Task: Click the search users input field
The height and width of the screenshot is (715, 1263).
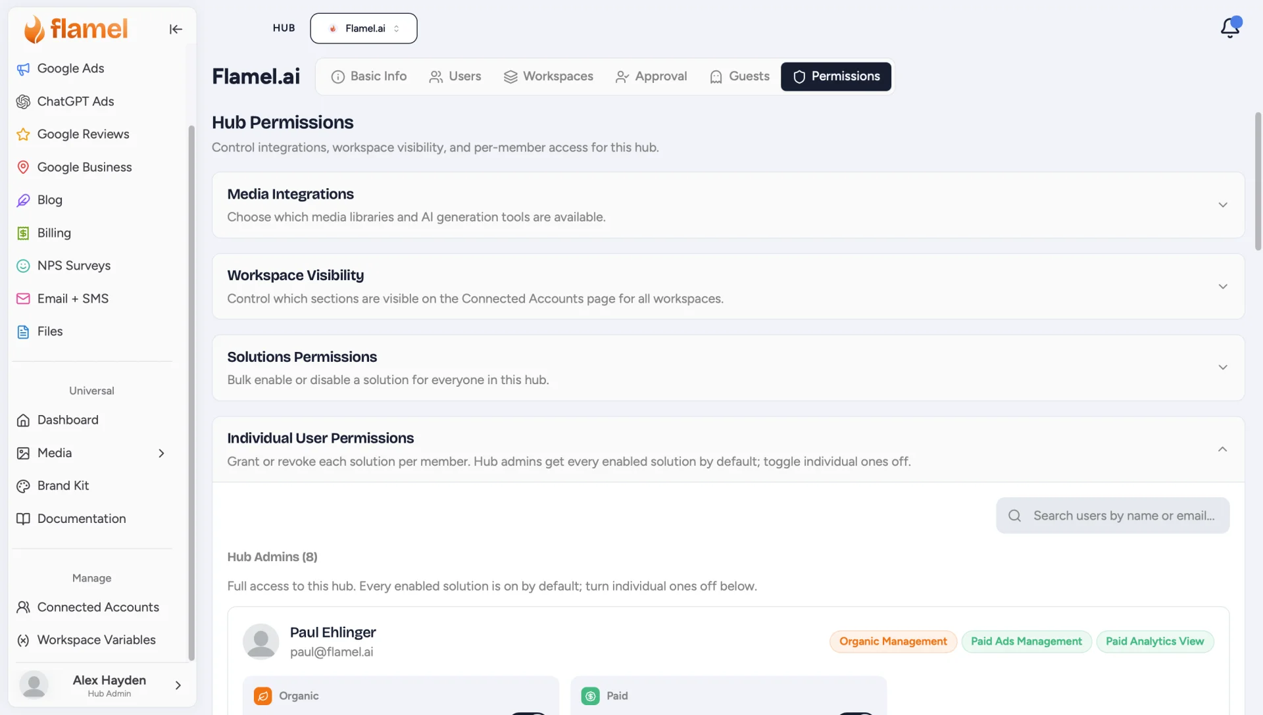Action: (x=1112, y=516)
